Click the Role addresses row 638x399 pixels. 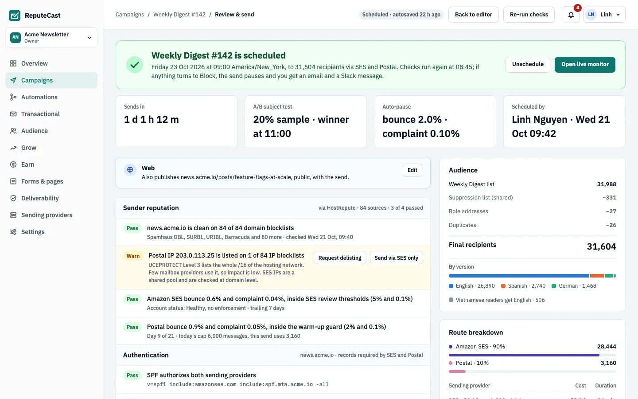(x=533, y=211)
